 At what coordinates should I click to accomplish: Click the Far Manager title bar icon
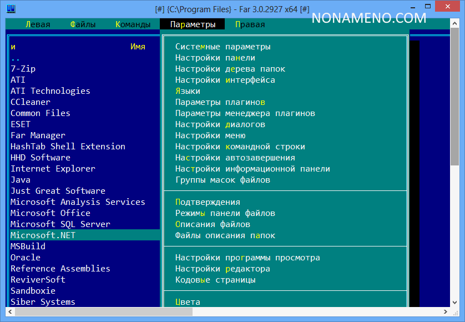click(x=11, y=9)
